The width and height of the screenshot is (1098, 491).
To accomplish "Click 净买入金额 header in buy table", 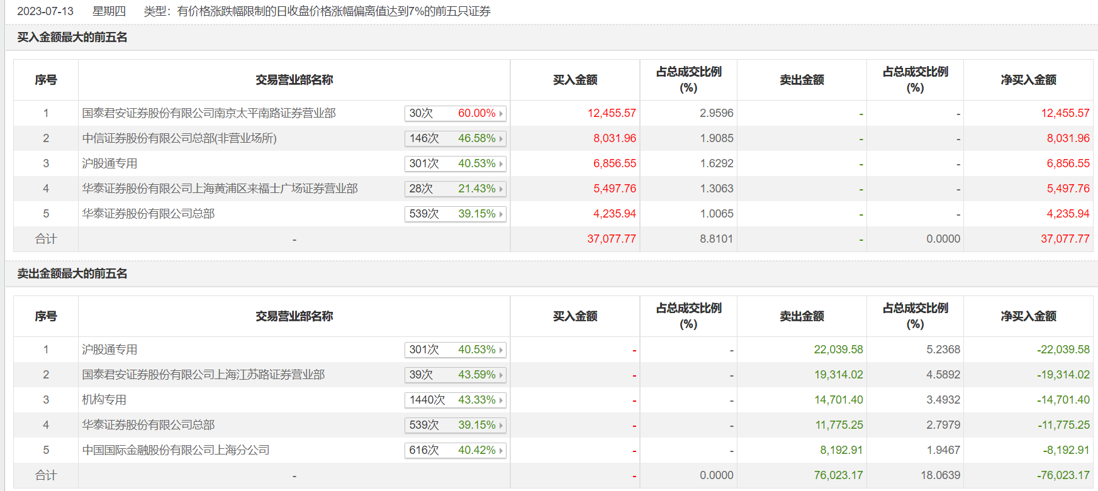I will (1029, 80).
